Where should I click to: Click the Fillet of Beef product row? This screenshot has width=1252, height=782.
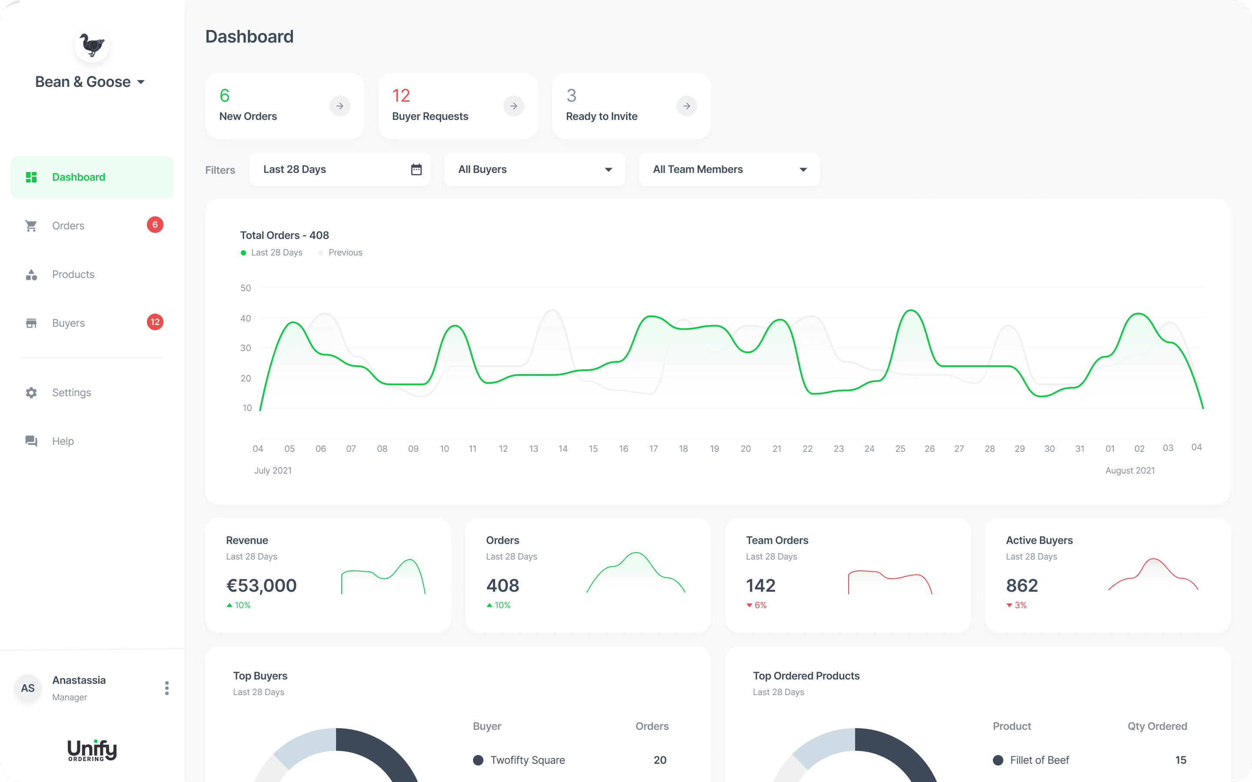click(x=1090, y=760)
